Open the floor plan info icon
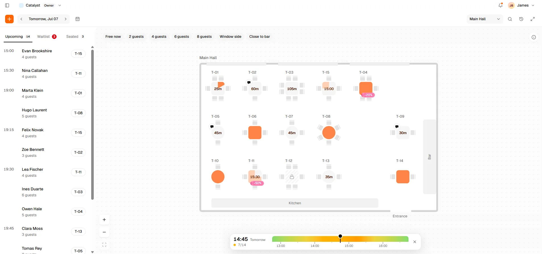The width and height of the screenshot is (542, 254). [x=534, y=37]
